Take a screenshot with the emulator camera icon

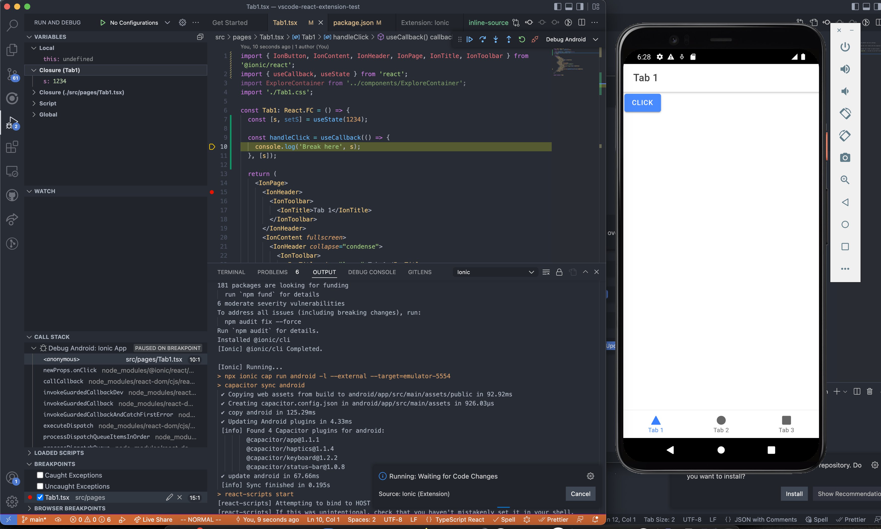845,158
